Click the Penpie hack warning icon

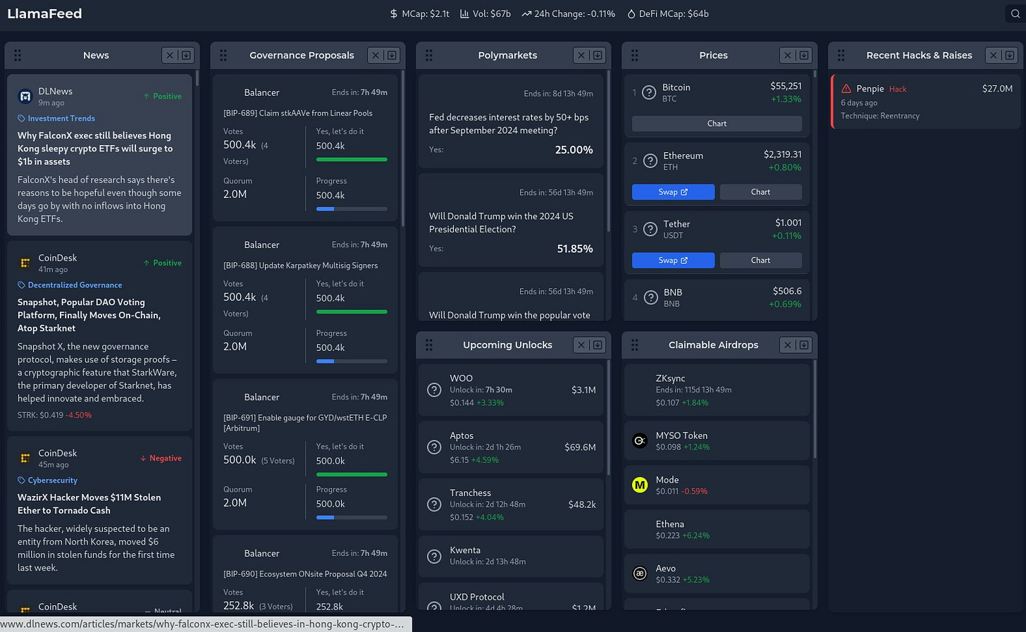(x=846, y=89)
